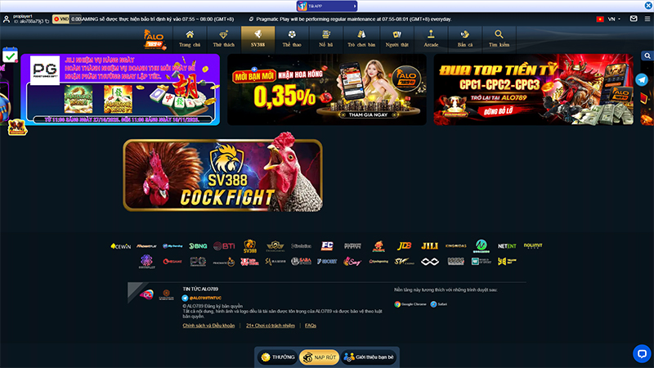Click the JILI provider logo
654x368 pixels.
tap(429, 245)
